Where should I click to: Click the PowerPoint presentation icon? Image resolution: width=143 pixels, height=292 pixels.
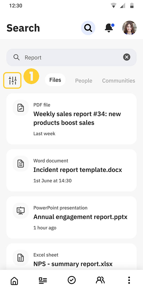coord(21,211)
